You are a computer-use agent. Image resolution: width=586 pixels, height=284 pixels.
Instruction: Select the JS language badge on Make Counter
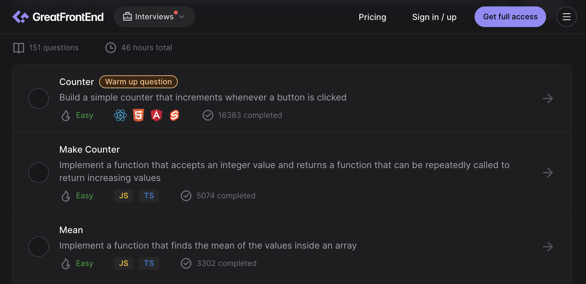coord(124,195)
